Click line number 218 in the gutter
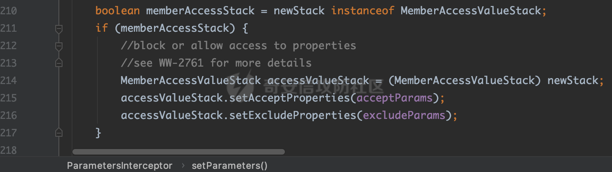612x172 pixels. [x=9, y=150]
